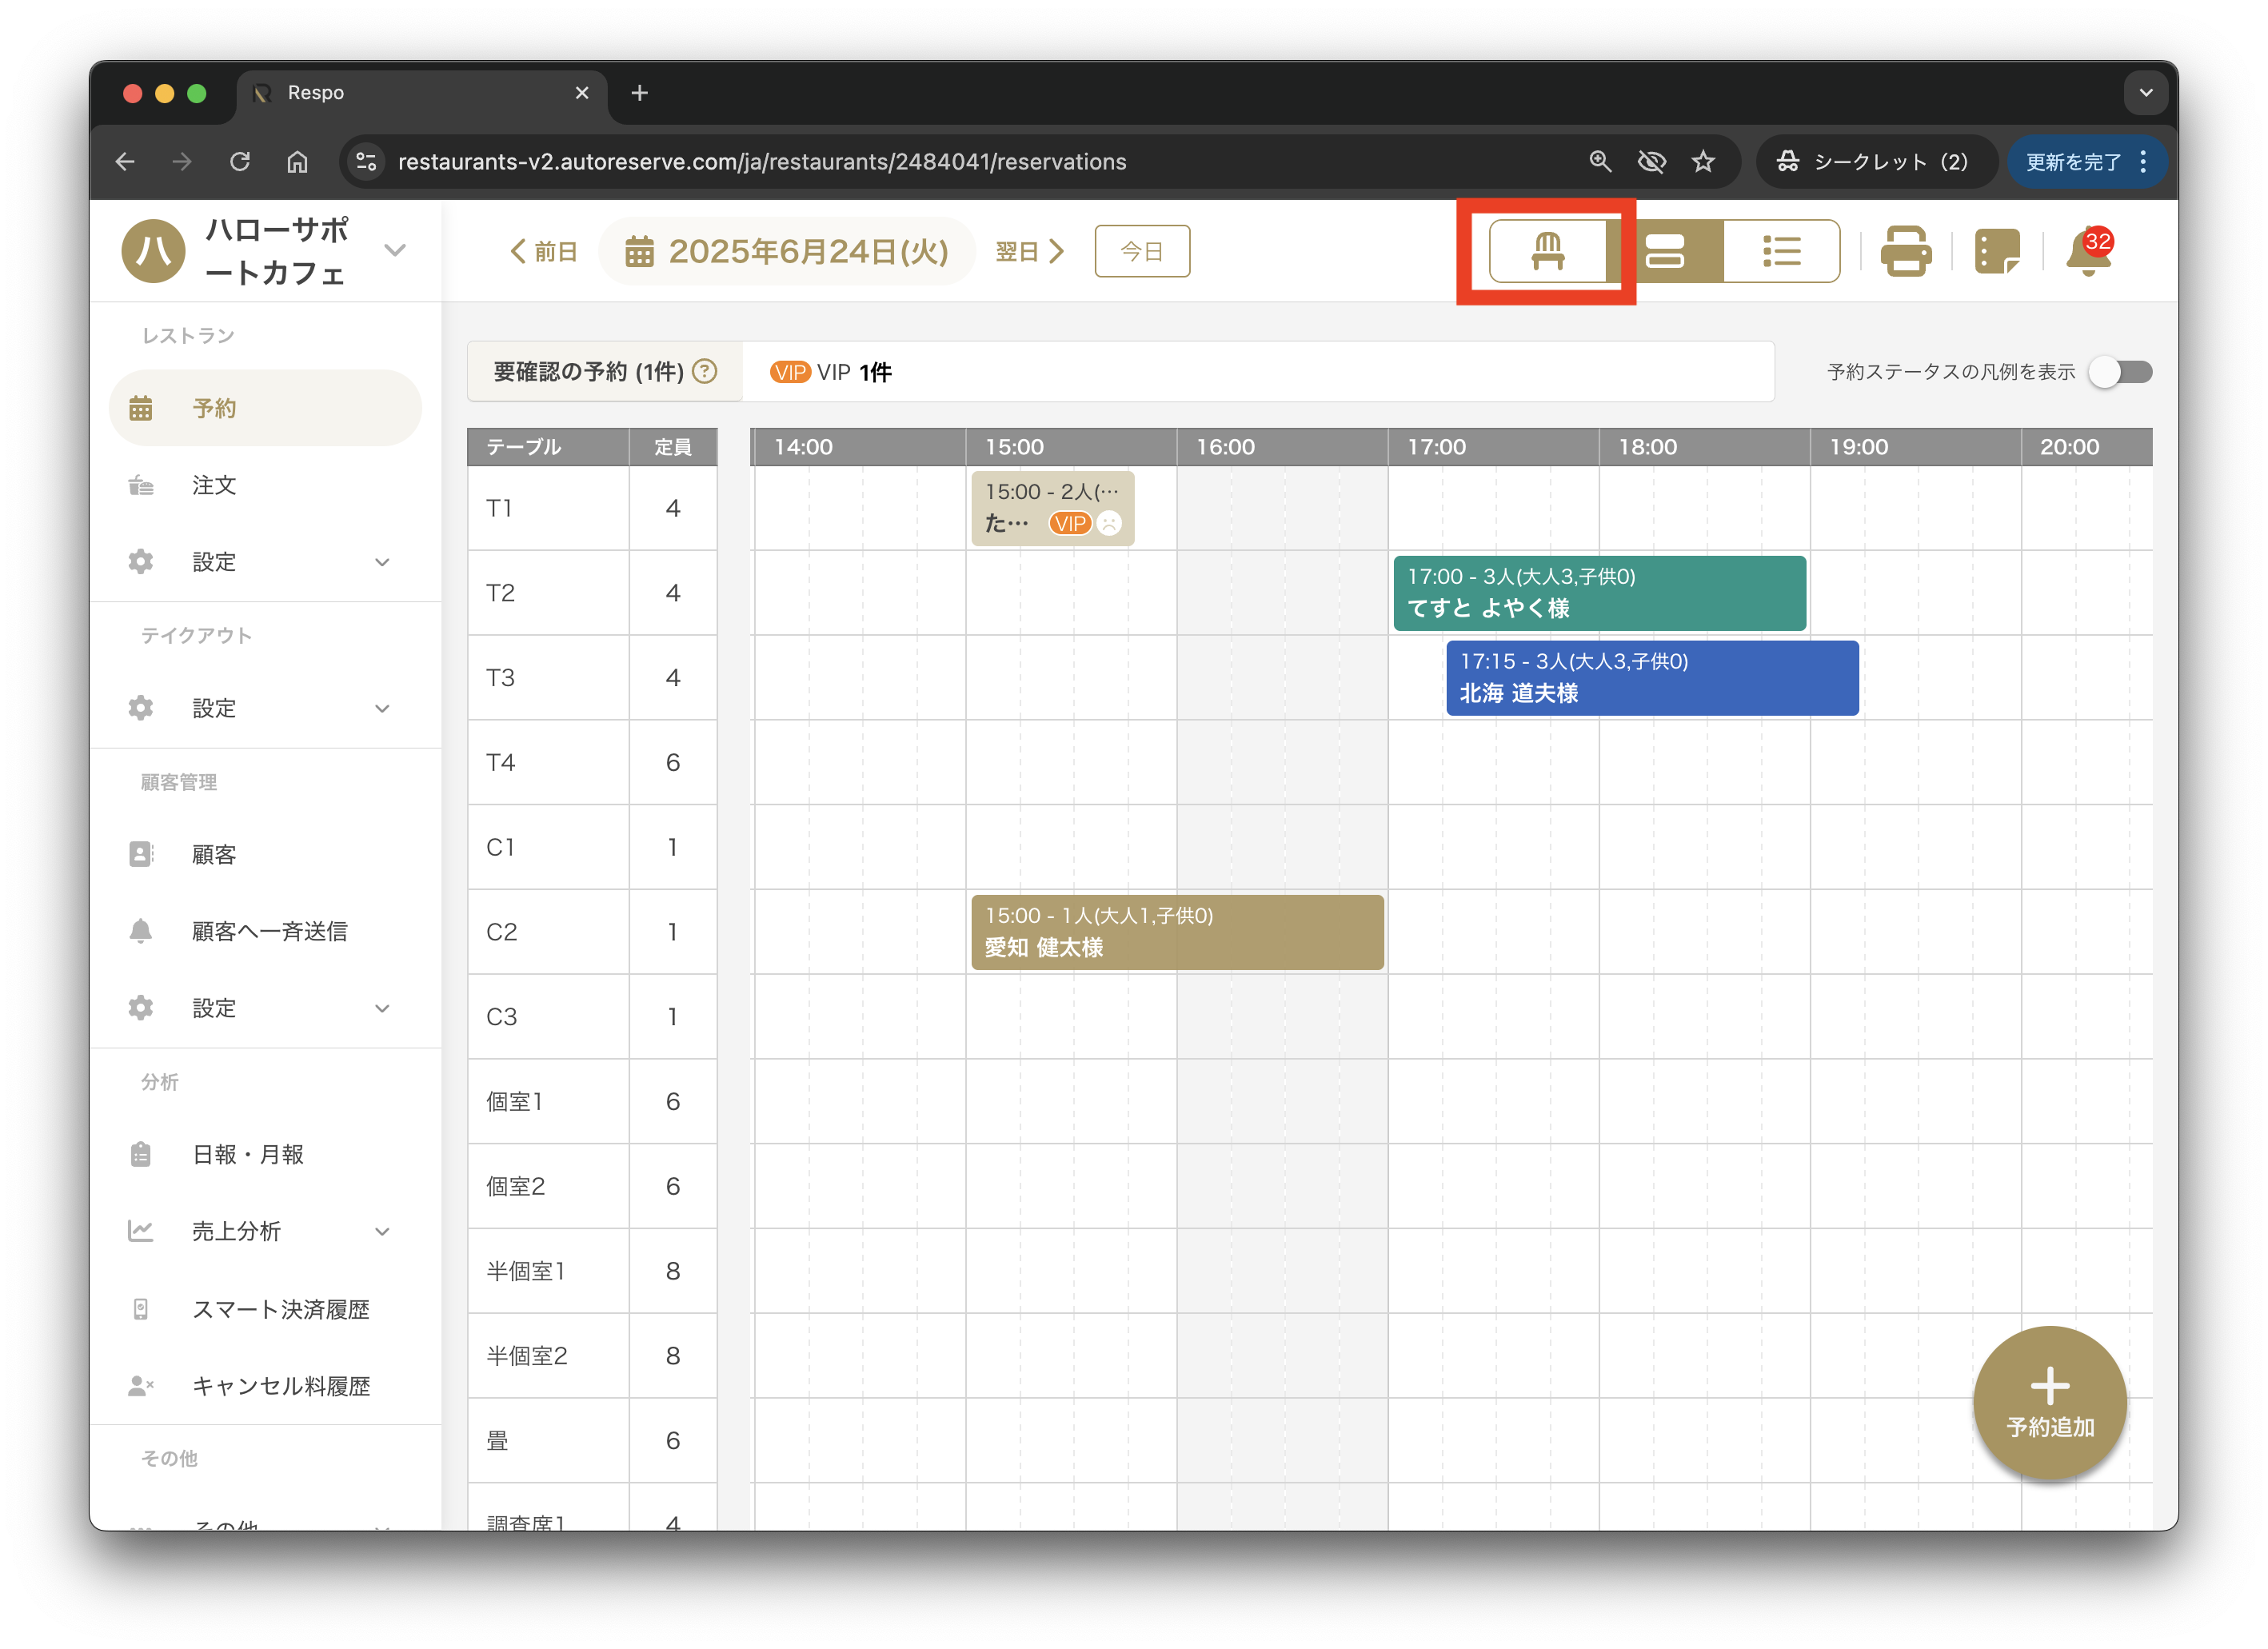This screenshot has height=1649, width=2268.
Task: Select the timeline table view icon
Action: (x=1665, y=251)
